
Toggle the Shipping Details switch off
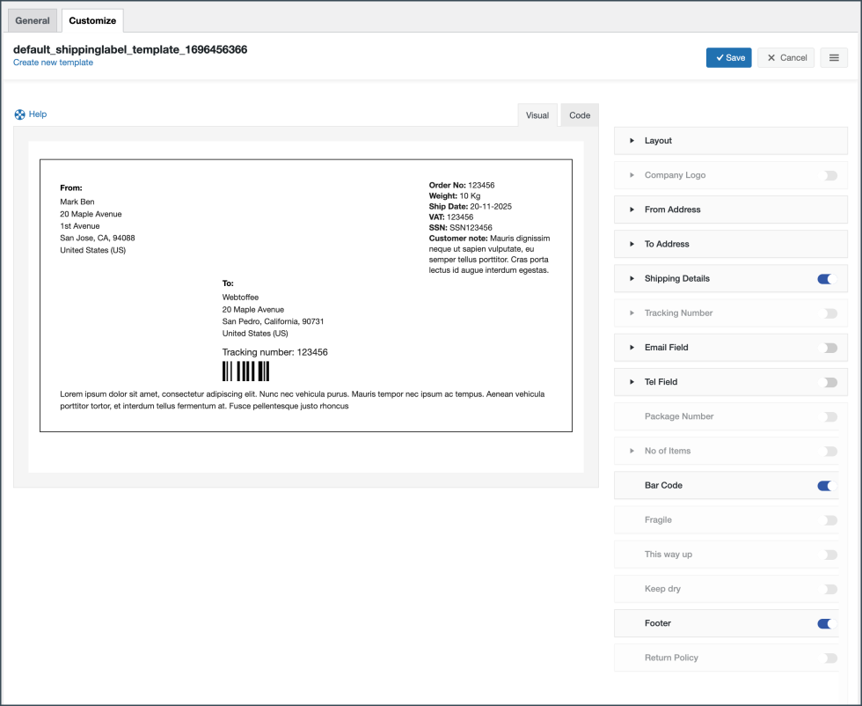(x=824, y=279)
